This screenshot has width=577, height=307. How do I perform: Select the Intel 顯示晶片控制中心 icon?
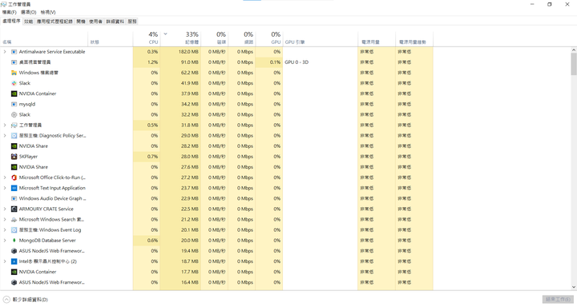(x=14, y=261)
